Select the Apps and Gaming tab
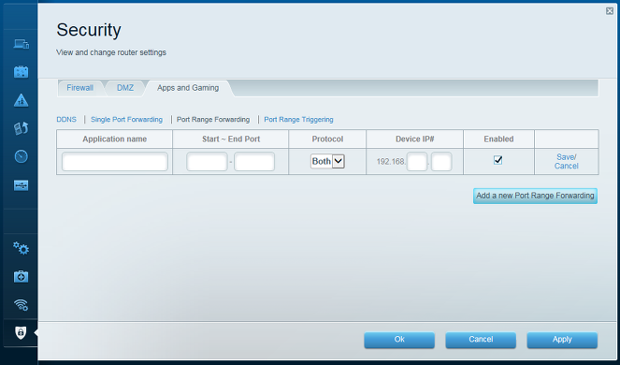 click(x=188, y=88)
